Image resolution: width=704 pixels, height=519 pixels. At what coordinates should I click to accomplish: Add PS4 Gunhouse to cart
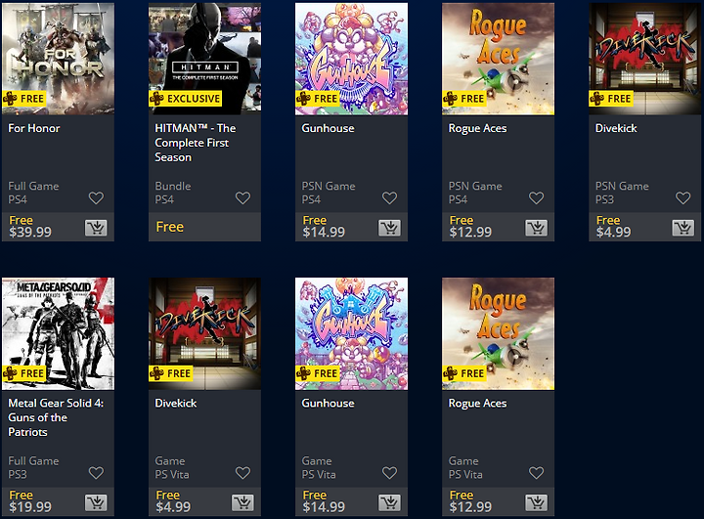click(x=390, y=228)
